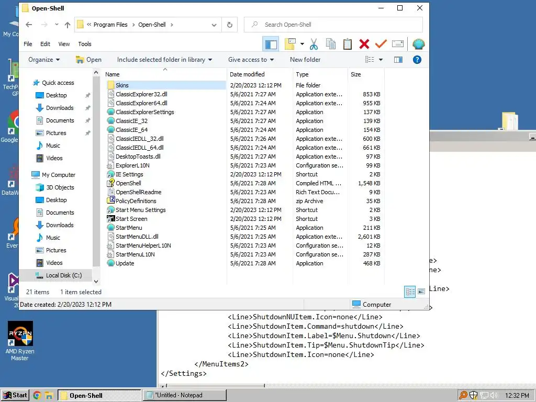Viewport: 536px width, 402px height.
Task: Click the change view list icon
Action: [370, 60]
